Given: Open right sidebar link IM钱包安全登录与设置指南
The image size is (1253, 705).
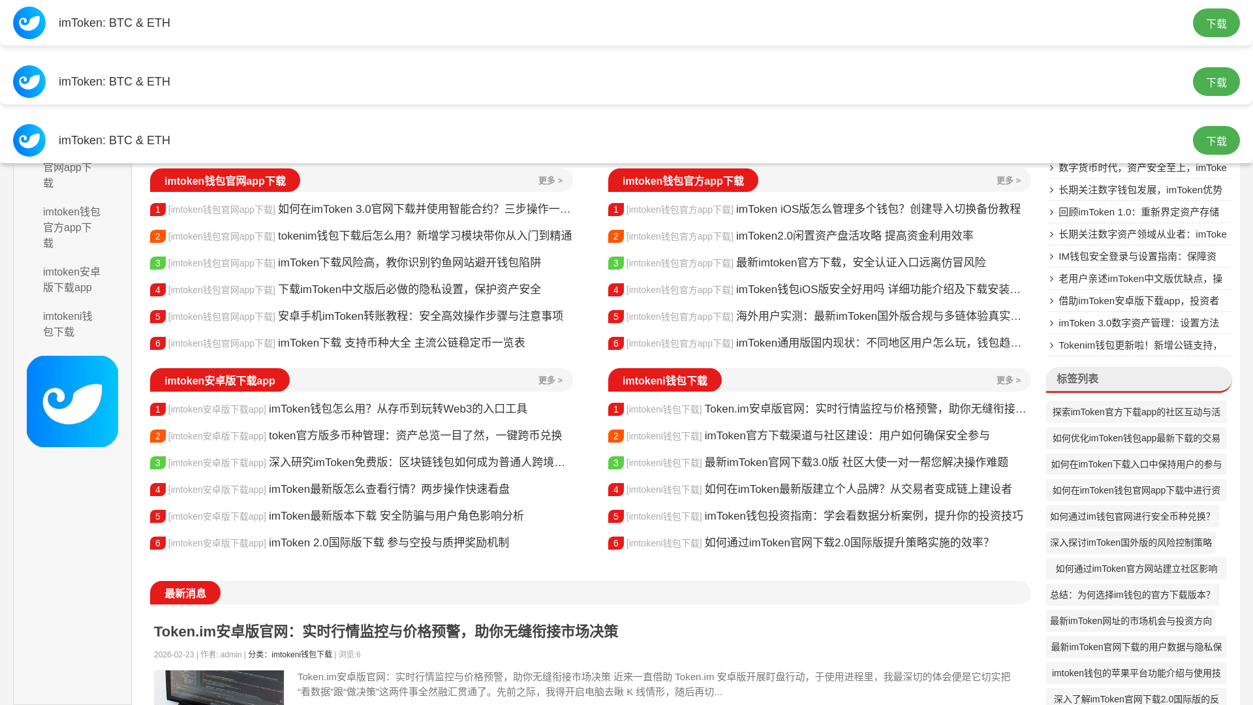Looking at the screenshot, I should 1137,257.
